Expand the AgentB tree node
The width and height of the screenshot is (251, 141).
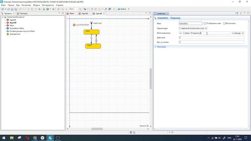[x=5, y=23]
